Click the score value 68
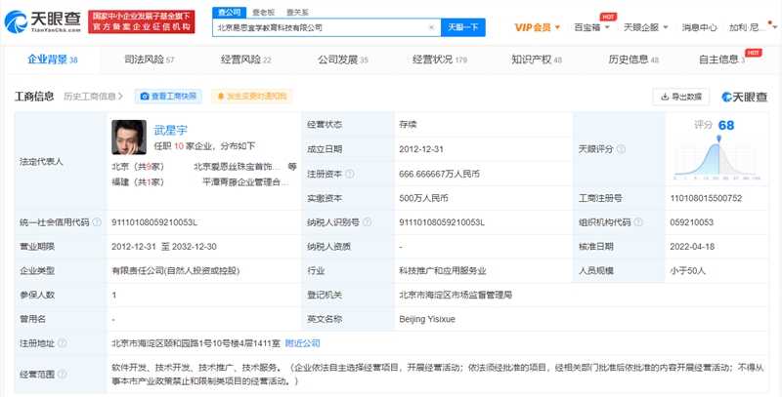Image resolution: width=782 pixels, height=397 pixels. point(726,125)
